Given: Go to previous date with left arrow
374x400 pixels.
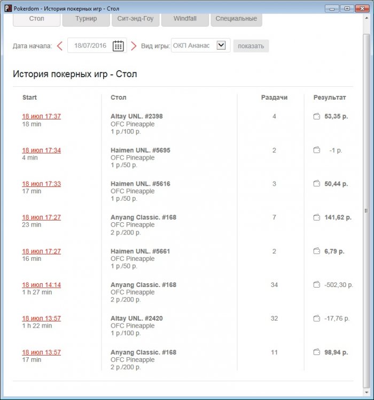Looking at the screenshot, I should [x=60, y=46].
